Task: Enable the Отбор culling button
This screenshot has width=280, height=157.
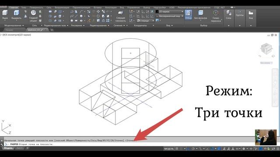Action: 189,14
